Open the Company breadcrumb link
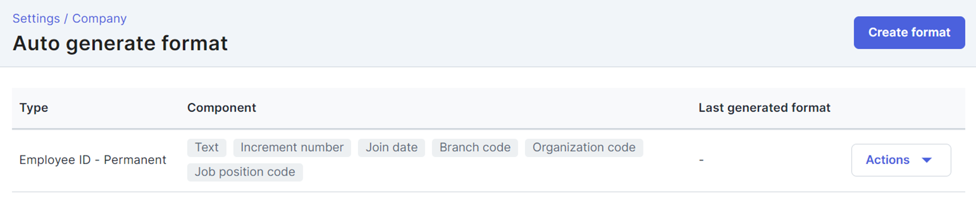Viewport: 976px width, 206px height. point(100,19)
